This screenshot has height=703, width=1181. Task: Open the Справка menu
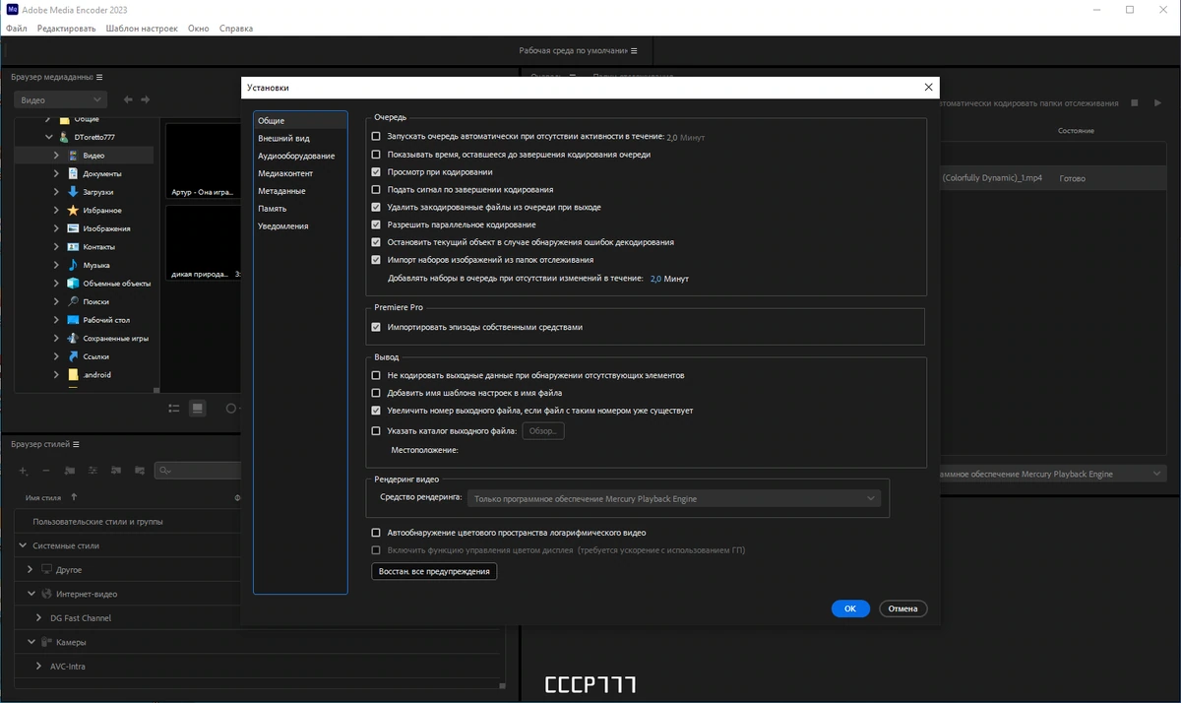[x=236, y=29]
